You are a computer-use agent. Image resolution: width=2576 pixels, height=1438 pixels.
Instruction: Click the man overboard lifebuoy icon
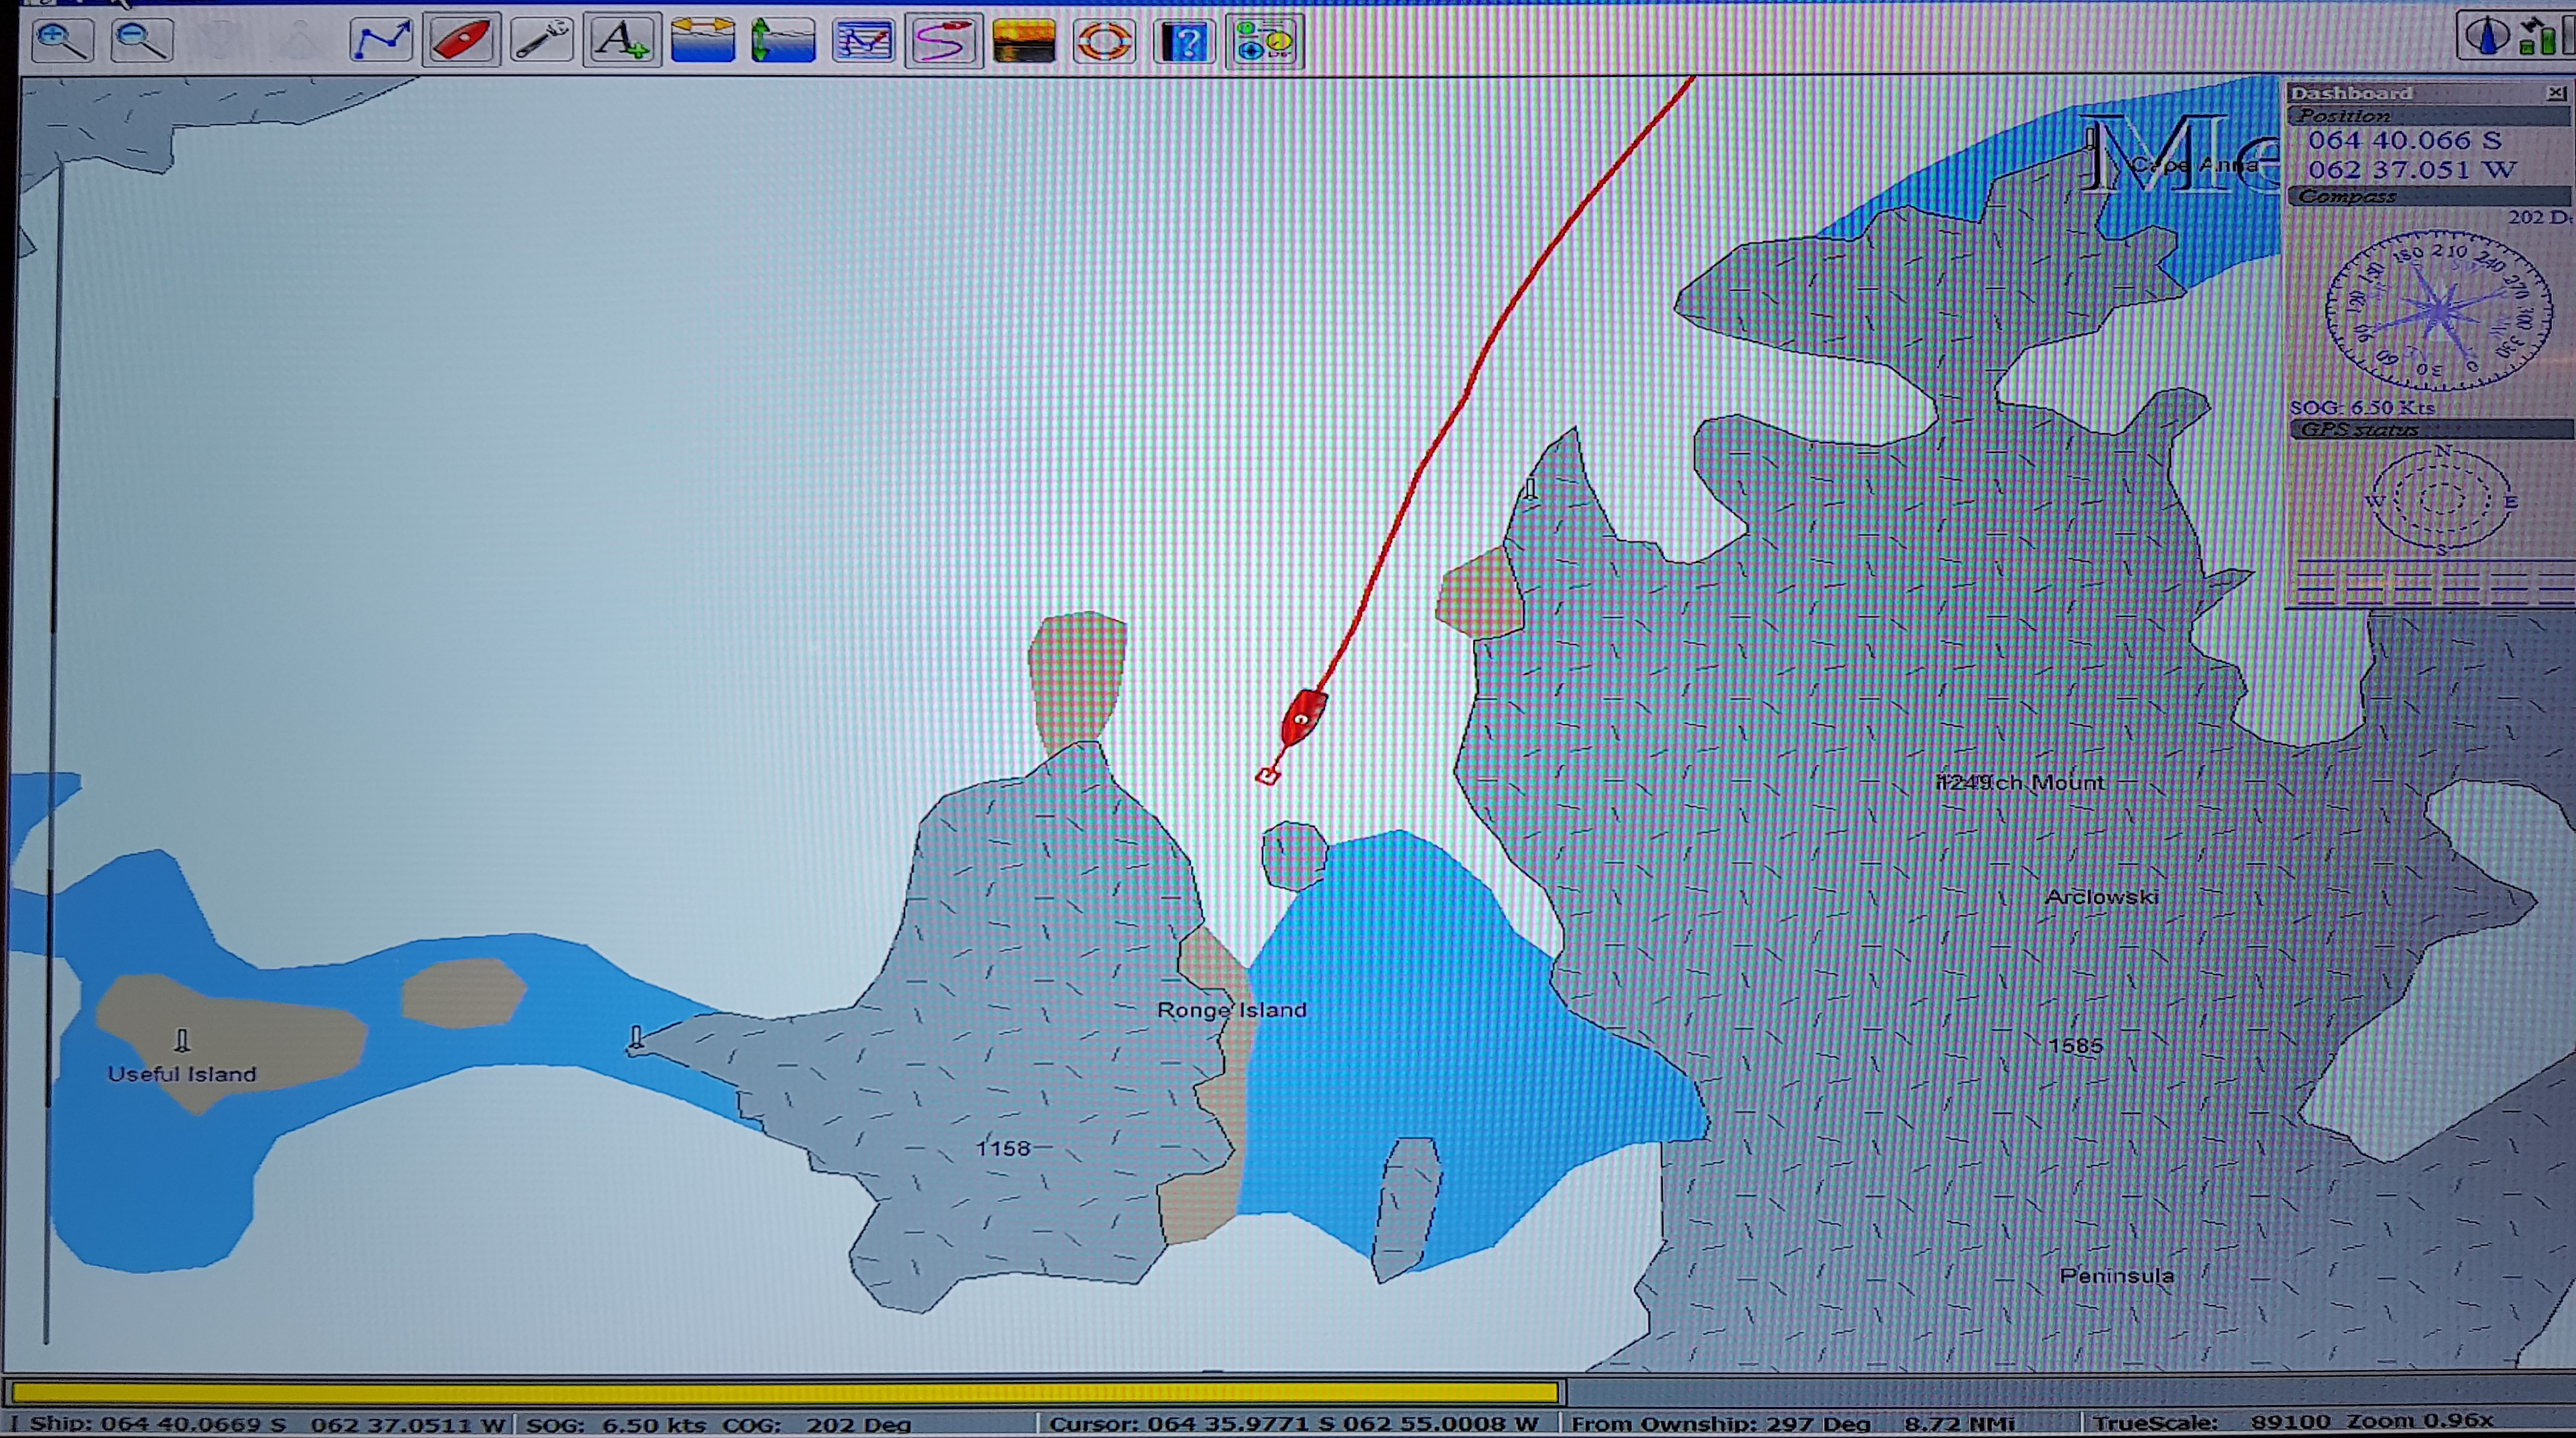tap(1104, 41)
